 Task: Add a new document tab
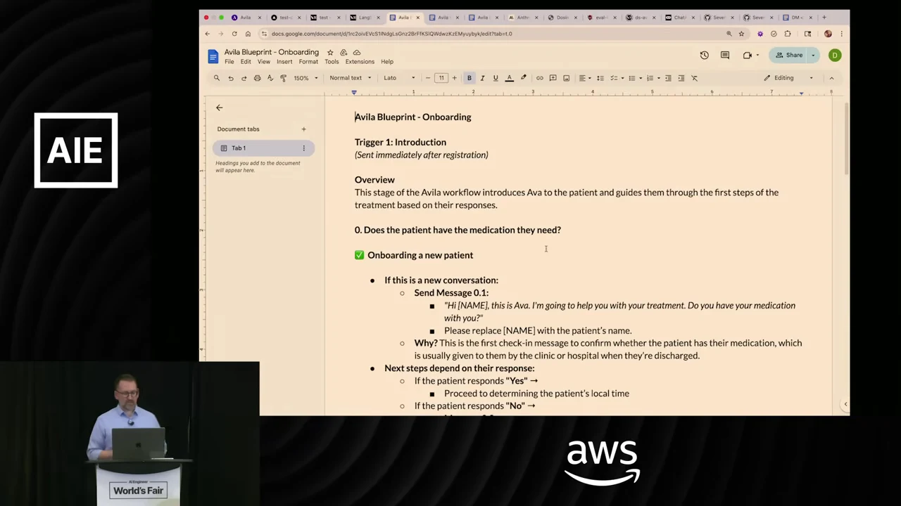point(303,129)
